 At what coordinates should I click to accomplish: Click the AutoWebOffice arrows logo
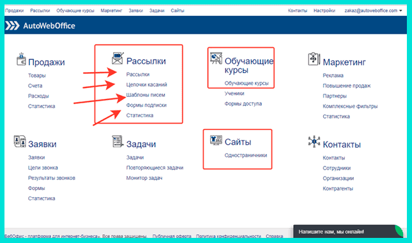coord(12,26)
